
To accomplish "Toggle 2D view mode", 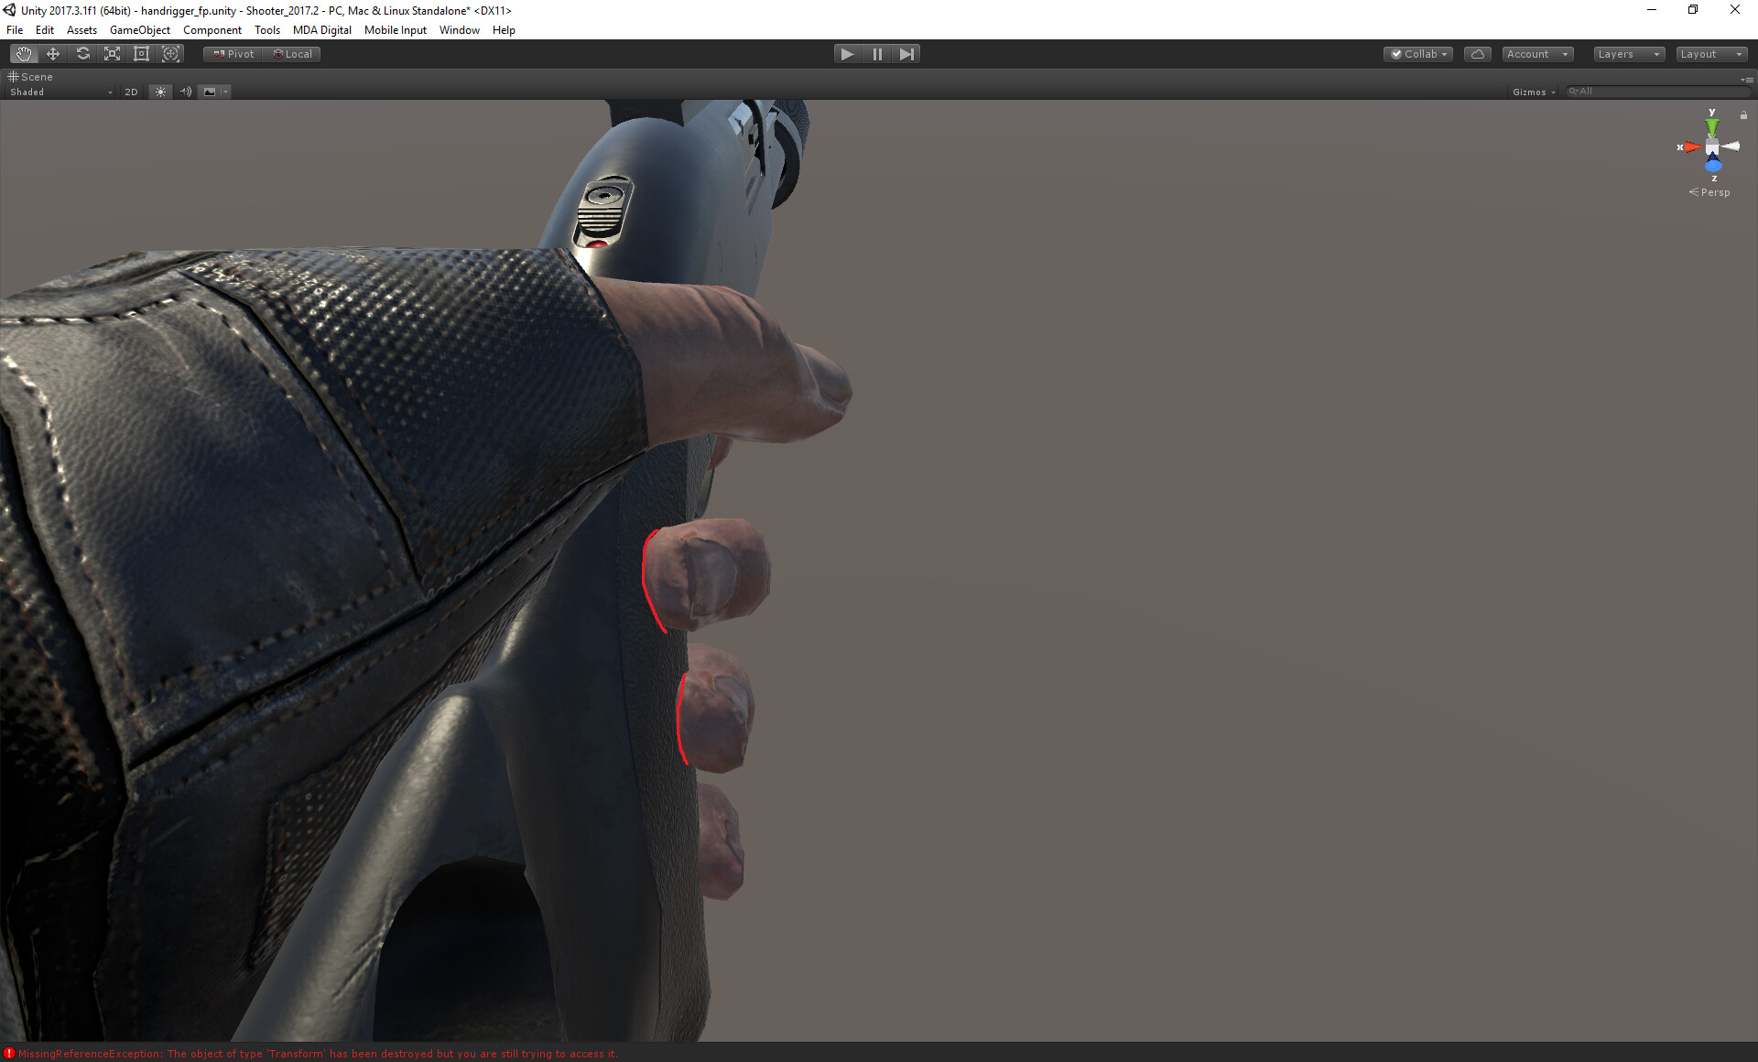I will coord(131,92).
